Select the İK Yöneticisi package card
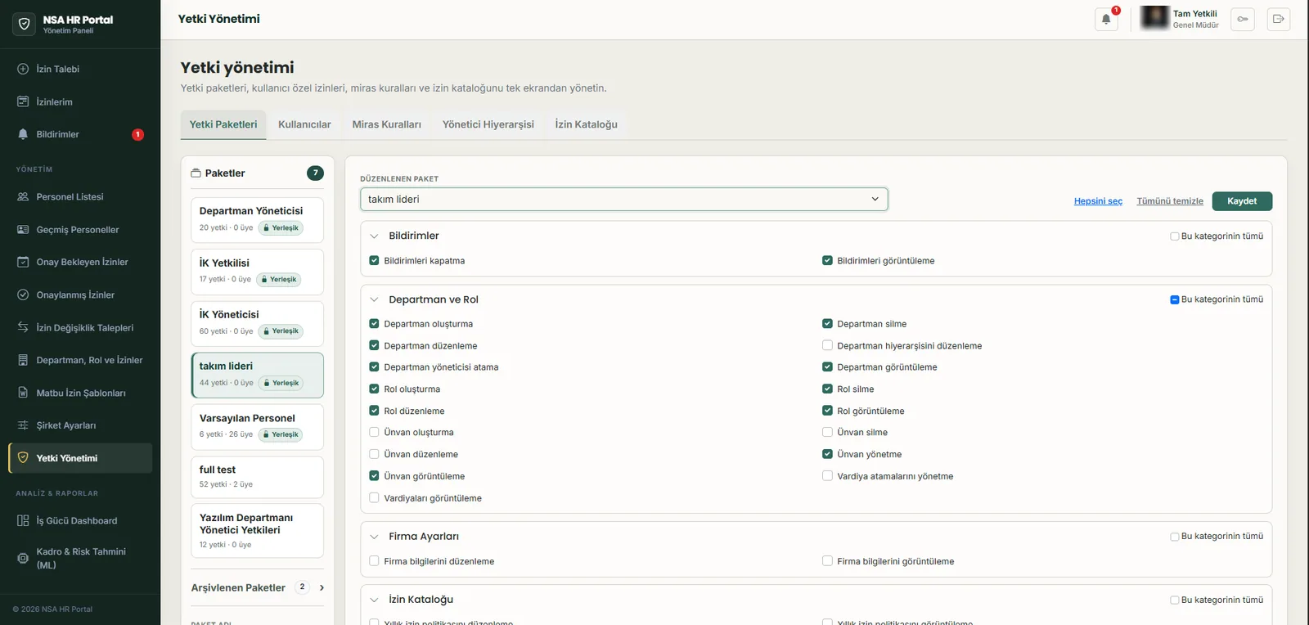Image resolution: width=1309 pixels, height=625 pixels. tap(257, 323)
